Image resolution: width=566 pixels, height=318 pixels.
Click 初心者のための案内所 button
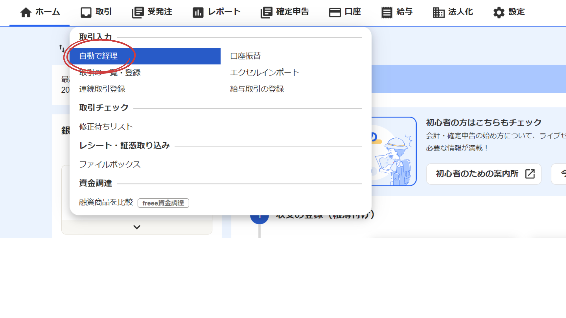pyautogui.click(x=484, y=174)
